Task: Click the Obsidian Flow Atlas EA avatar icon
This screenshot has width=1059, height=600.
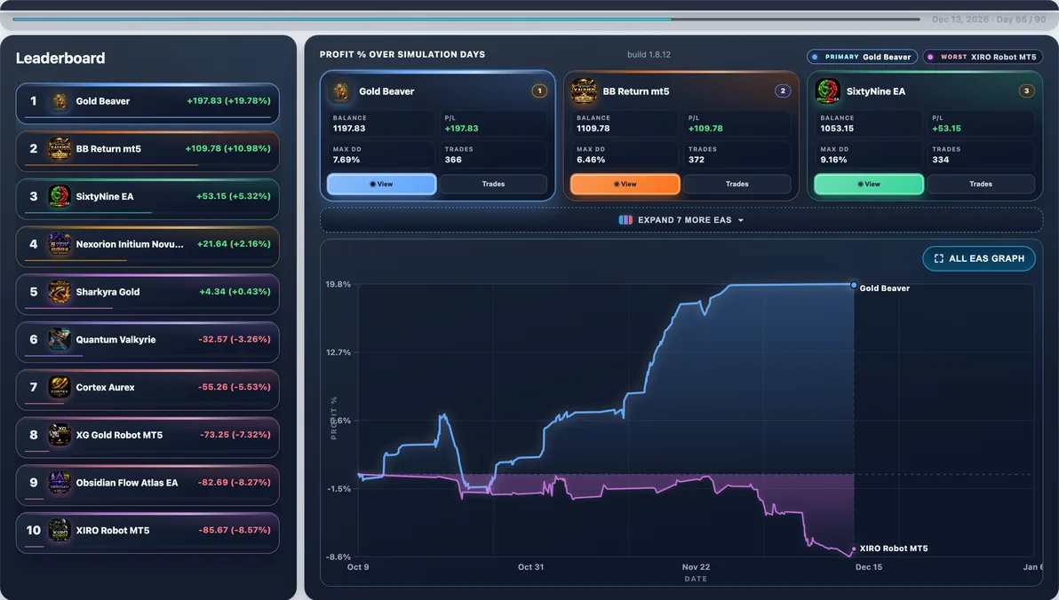Action: 60,483
